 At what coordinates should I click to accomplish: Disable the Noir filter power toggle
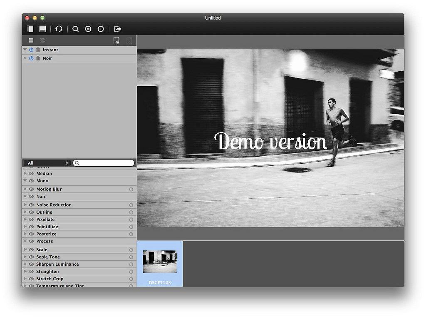pos(31,58)
